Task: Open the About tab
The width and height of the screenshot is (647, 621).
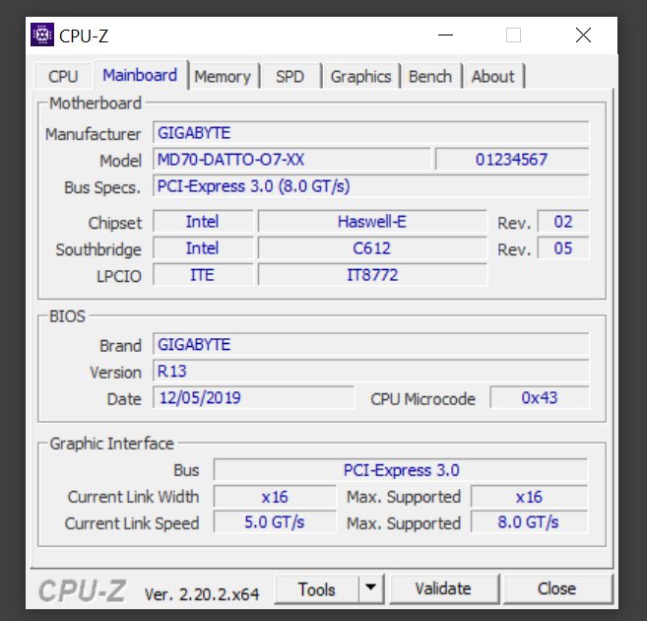Action: pos(493,76)
